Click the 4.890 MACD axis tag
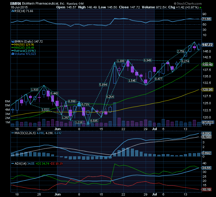216x197 pixels. [x=206, y=133]
